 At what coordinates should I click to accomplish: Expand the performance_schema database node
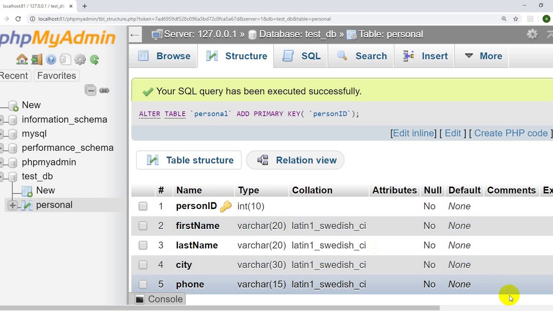(2, 148)
